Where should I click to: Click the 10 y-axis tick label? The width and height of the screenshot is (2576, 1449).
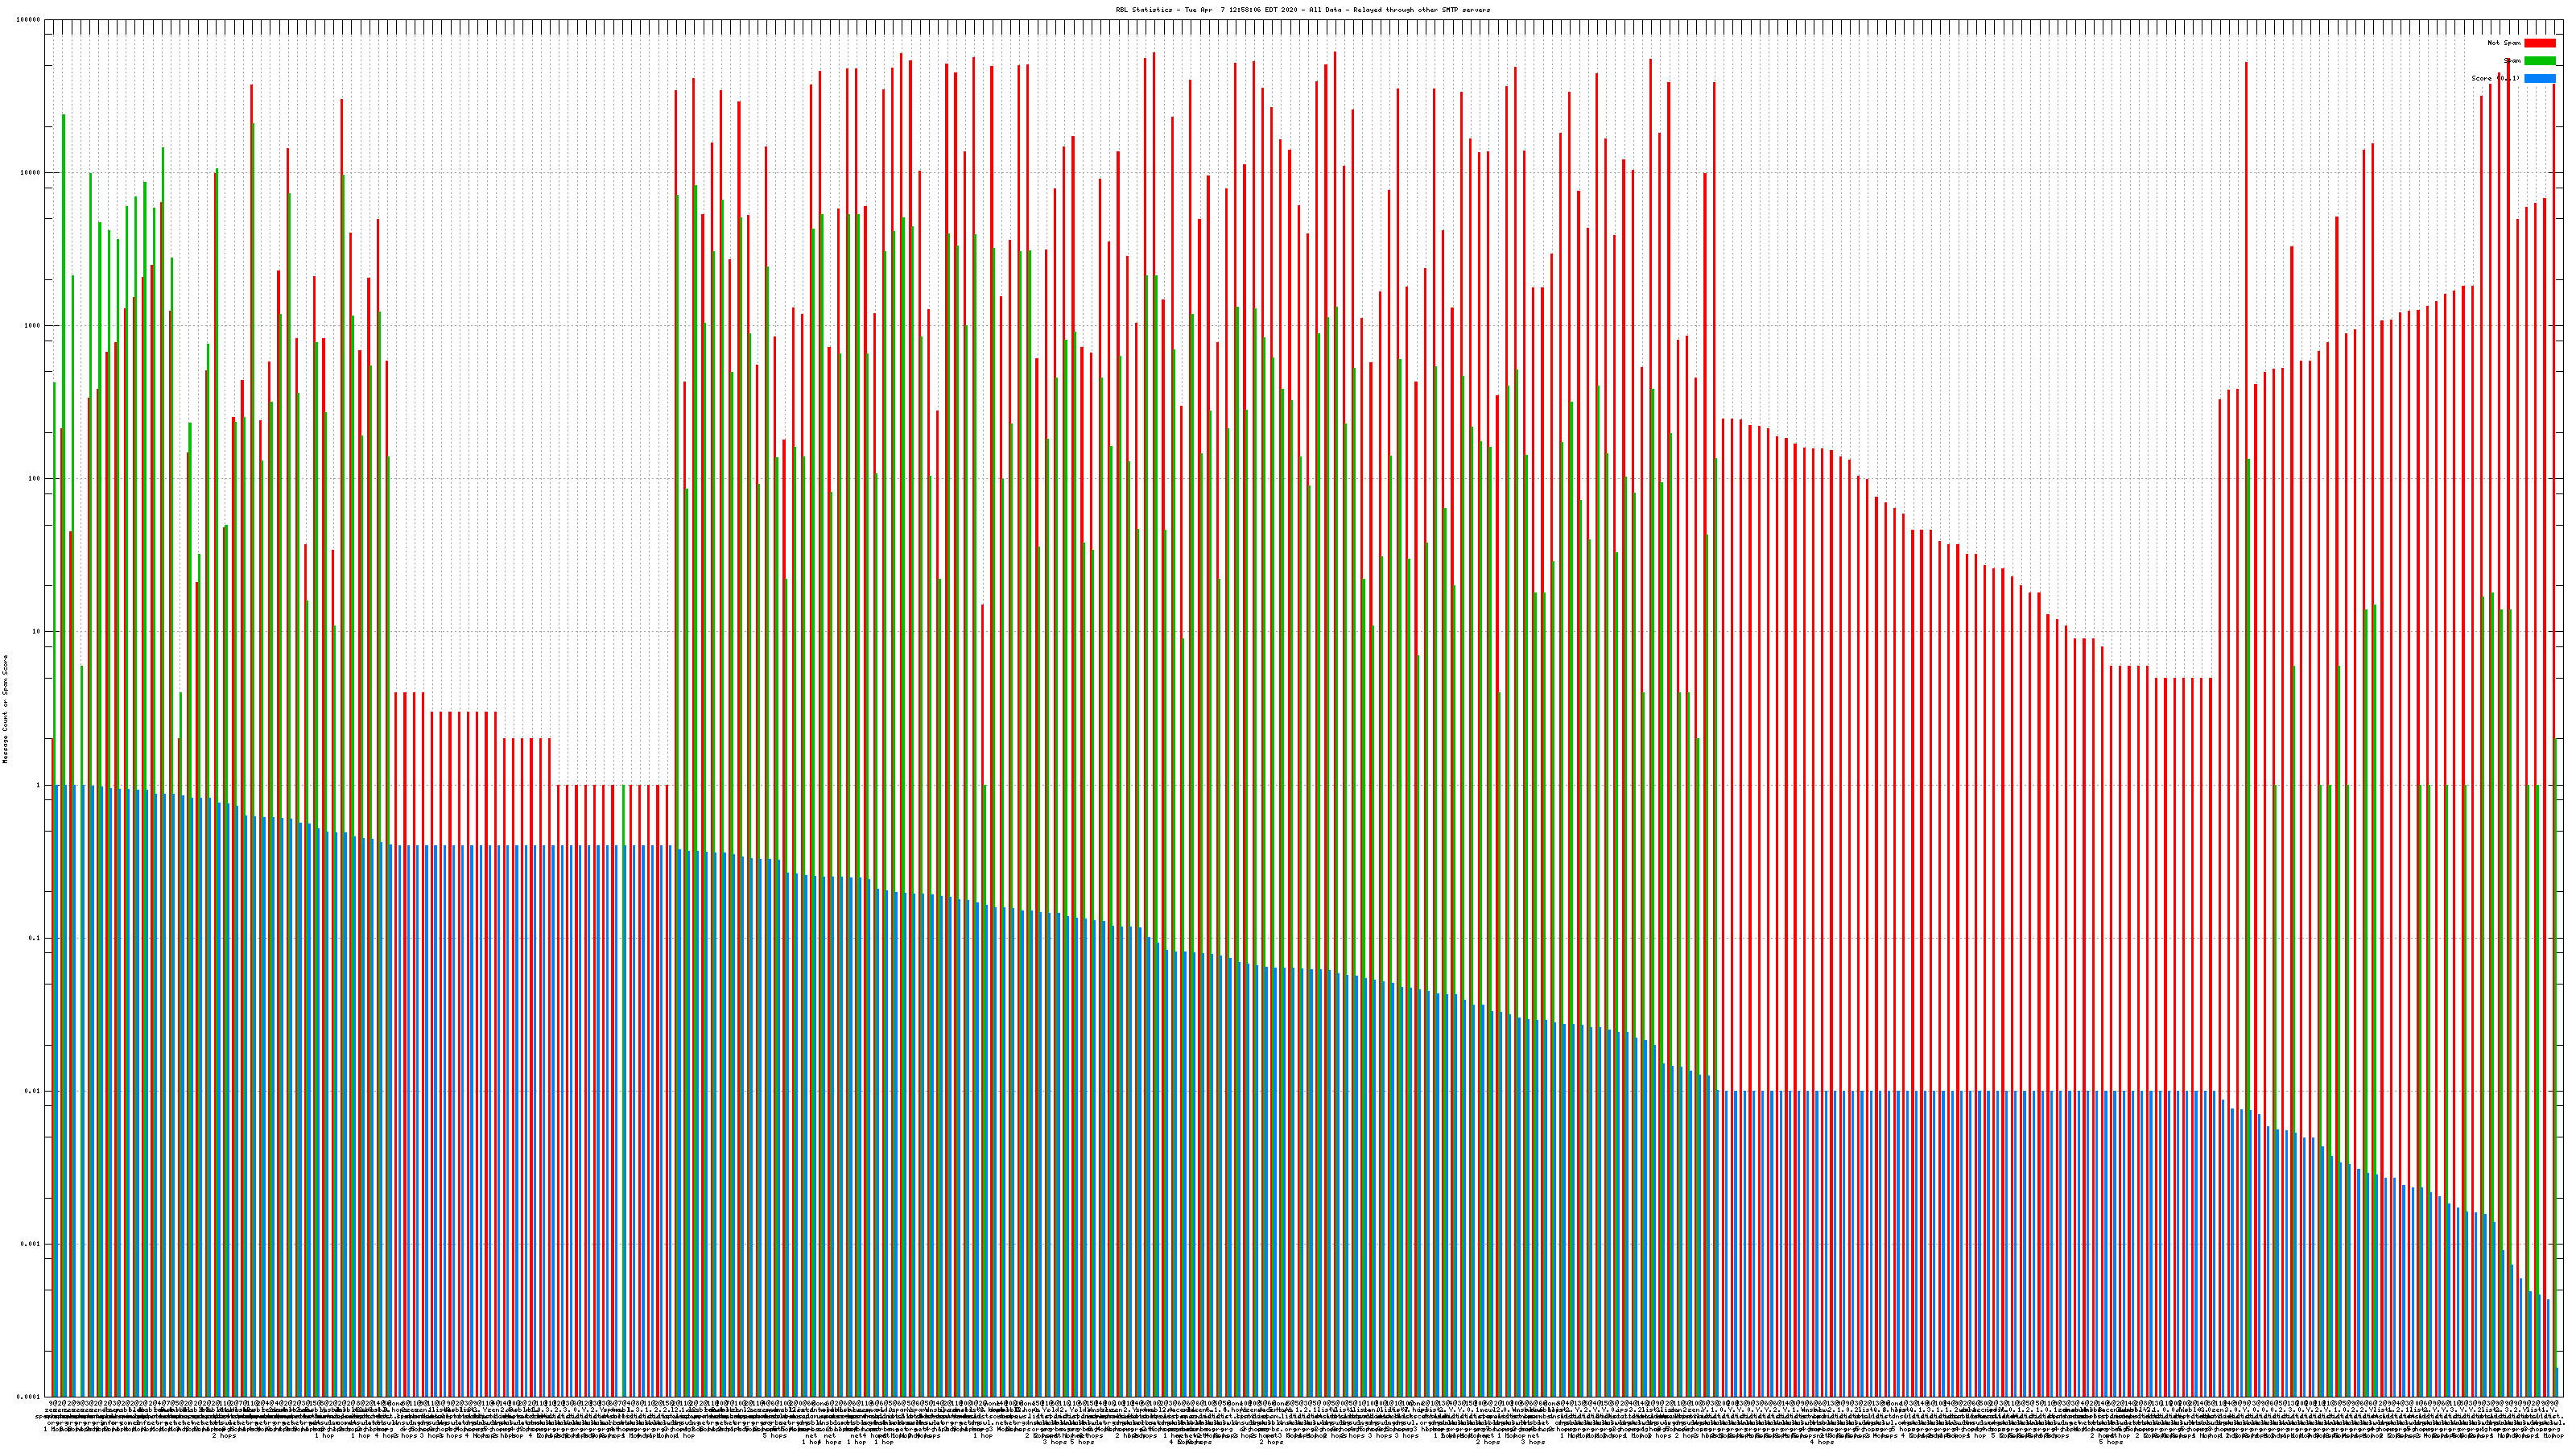(36, 632)
